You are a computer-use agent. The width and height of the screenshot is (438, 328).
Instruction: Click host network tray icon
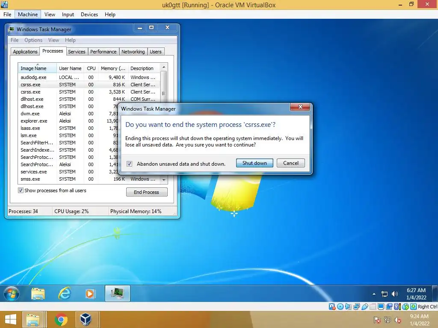click(388, 320)
